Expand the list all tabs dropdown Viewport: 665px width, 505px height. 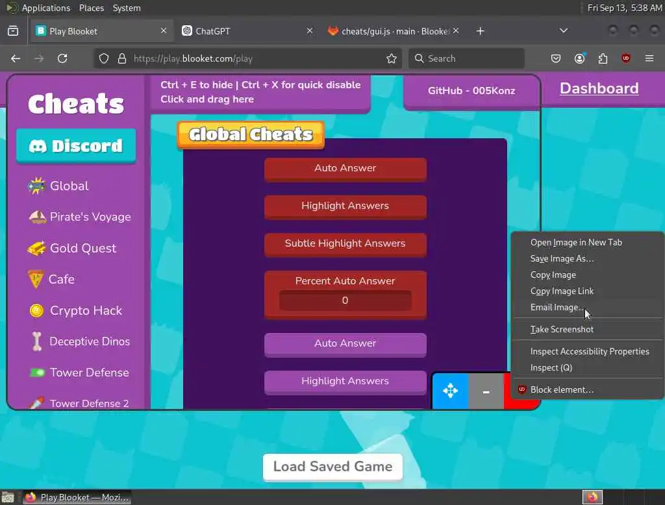click(x=563, y=31)
